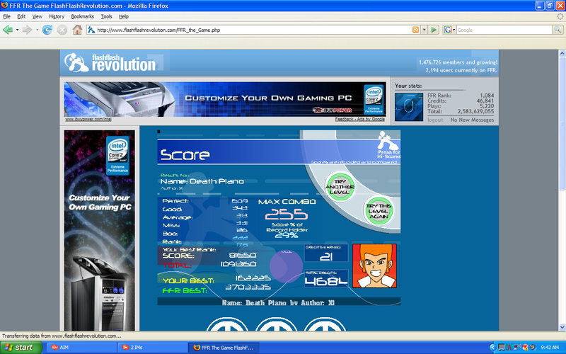Click the logout link
Screen dimensions: 566x354
pyautogui.click(x=435, y=120)
